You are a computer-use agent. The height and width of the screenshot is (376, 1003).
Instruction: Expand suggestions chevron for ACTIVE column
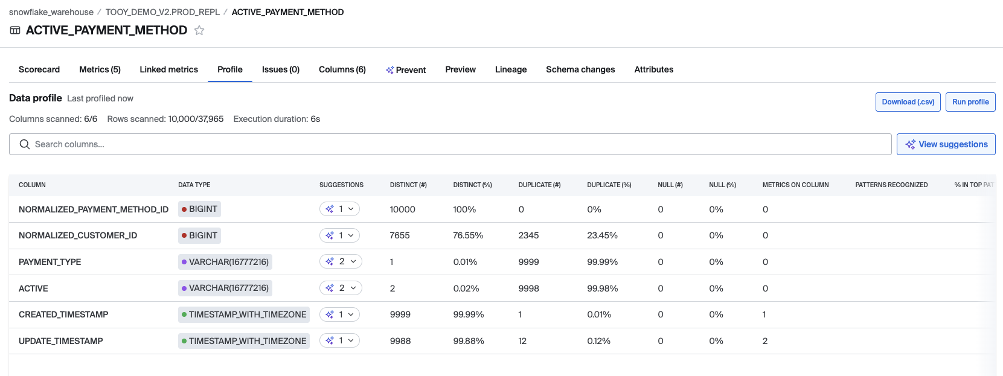tap(353, 288)
